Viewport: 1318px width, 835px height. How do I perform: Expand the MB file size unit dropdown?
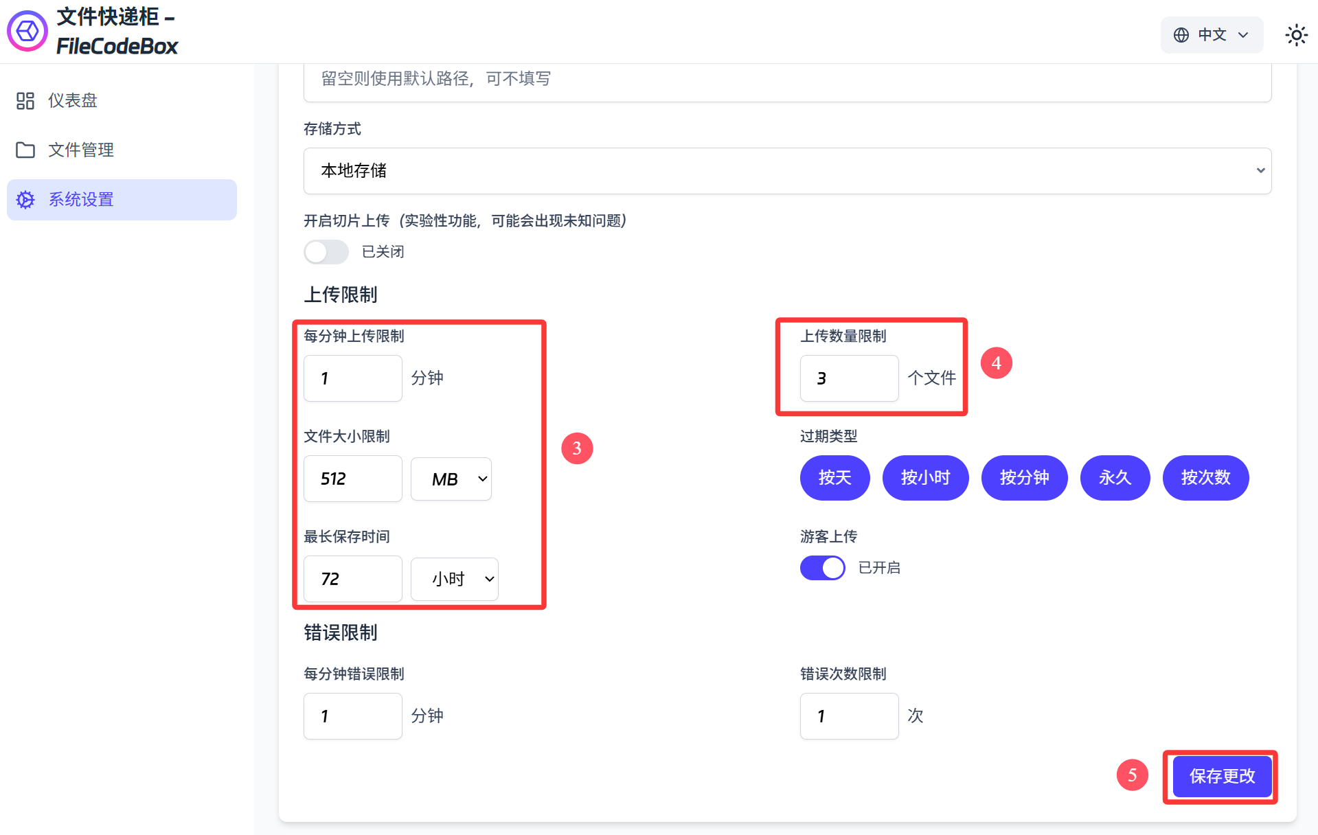click(x=451, y=479)
